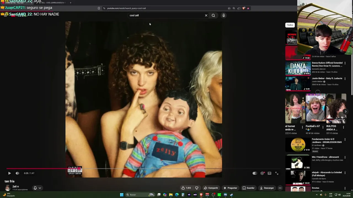Open the Danza Kuduro video thumbnail
The width and height of the screenshot is (353, 198).
click(298, 68)
